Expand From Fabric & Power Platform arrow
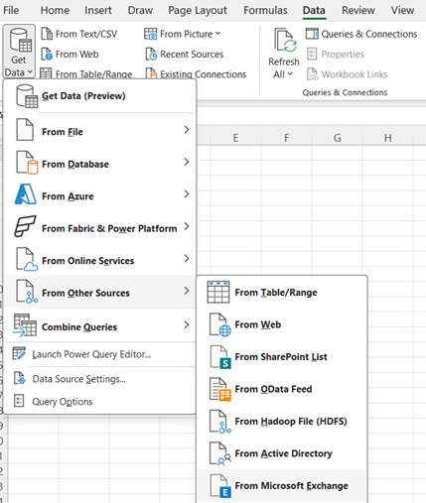This screenshot has height=503, width=426. coord(187,226)
